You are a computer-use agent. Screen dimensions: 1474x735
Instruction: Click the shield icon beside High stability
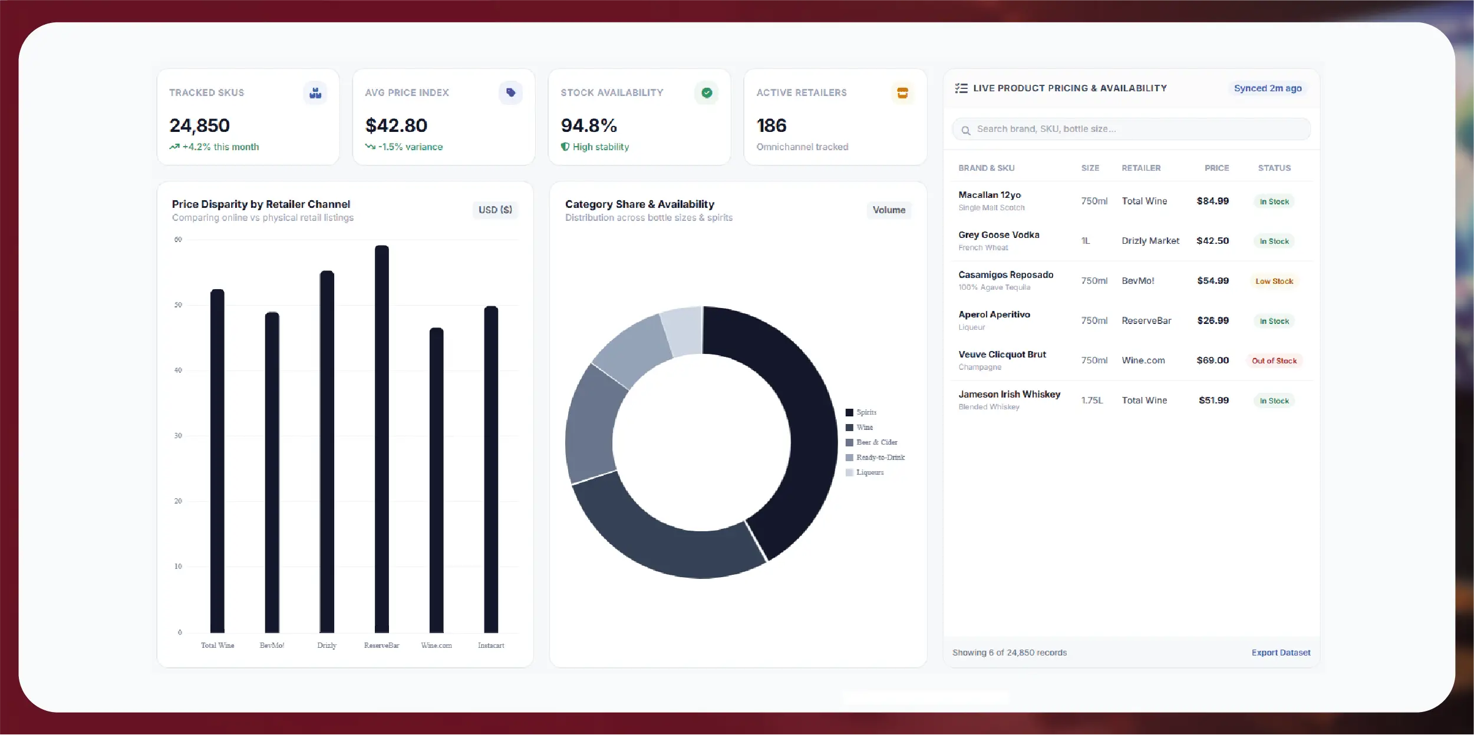point(565,147)
